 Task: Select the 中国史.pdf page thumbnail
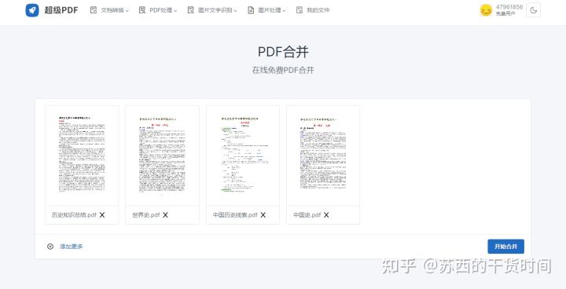(323, 155)
